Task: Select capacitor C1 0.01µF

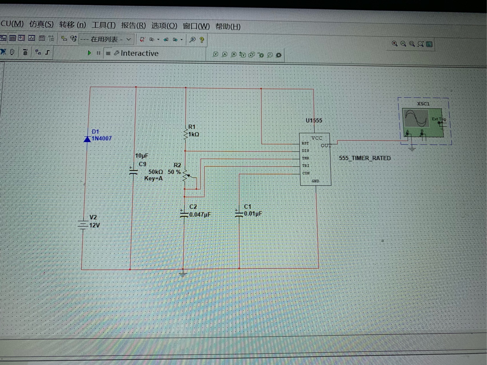Action: coord(239,214)
